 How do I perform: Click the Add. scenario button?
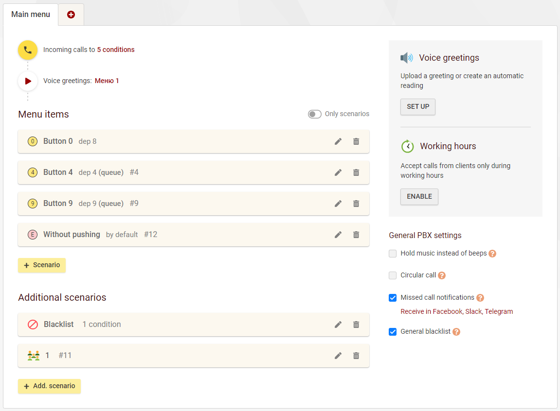point(49,386)
